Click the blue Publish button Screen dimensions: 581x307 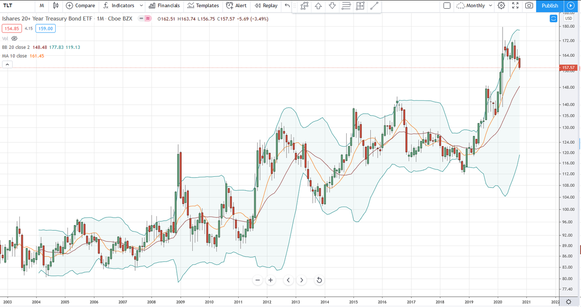point(550,6)
